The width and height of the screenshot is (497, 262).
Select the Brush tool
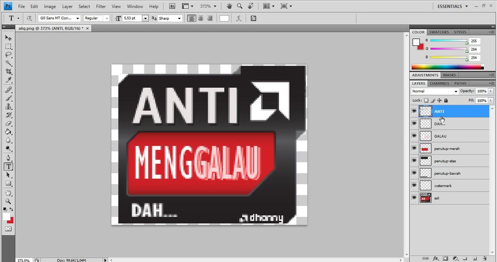(8, 98)
